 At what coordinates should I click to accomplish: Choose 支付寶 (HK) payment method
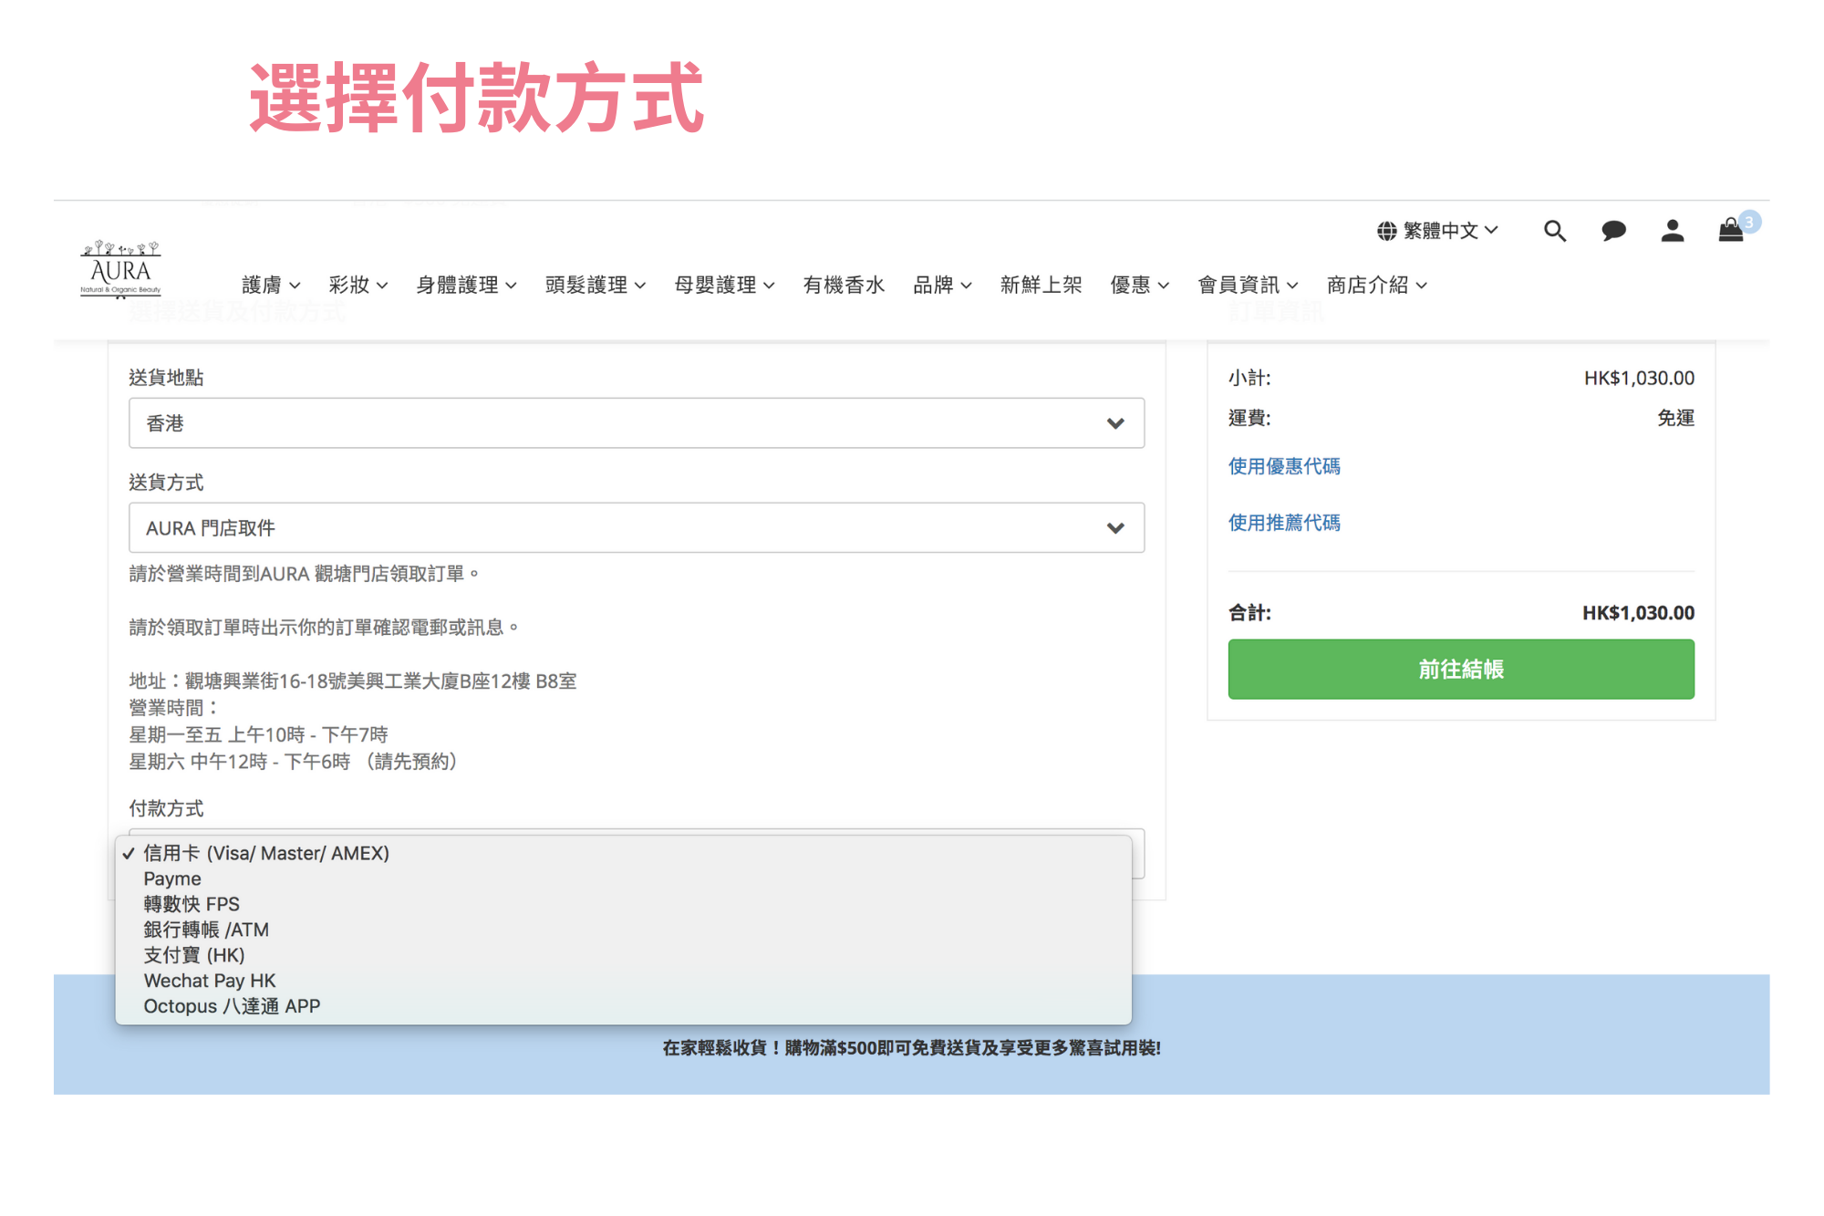[194, 955]
